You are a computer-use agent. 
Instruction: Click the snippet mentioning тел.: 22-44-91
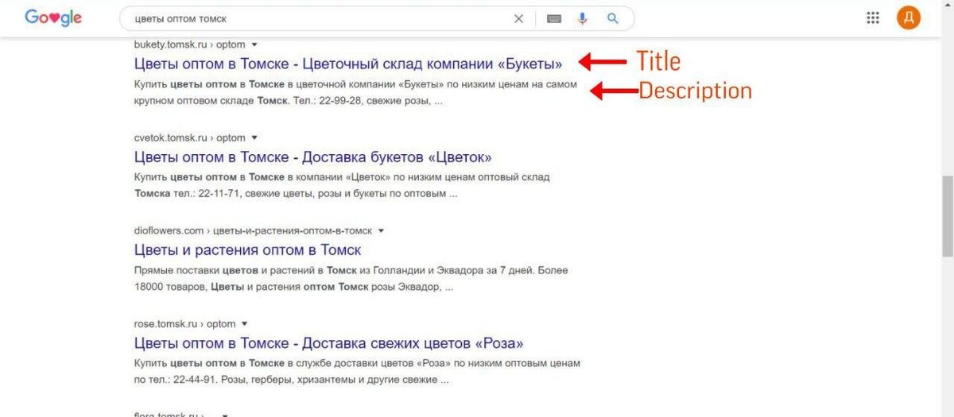click(357, 371)
